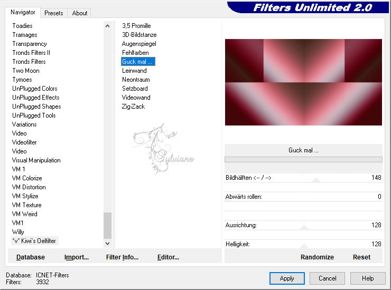Image resolution: width=391 pixels, height=290 pixels.
Task: Select the Willy category
Action: tap(18, 232)
